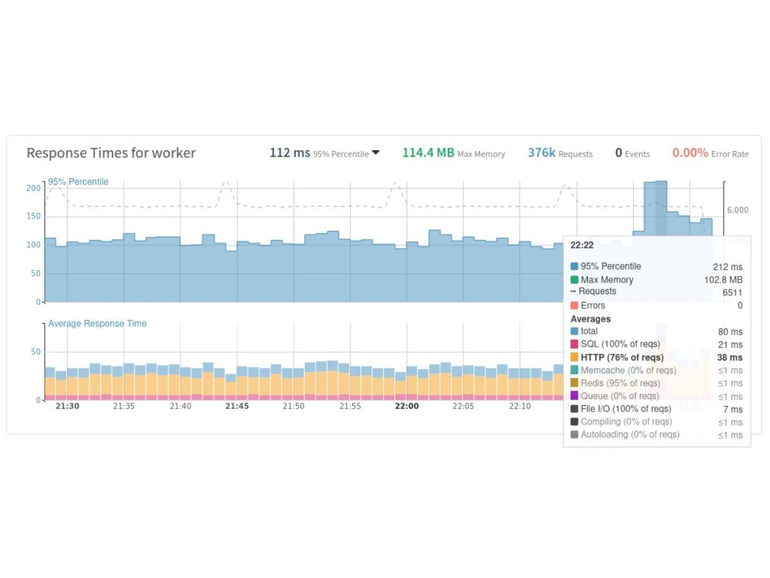Click the red Errors swatch in tooltip
The image size is (770, 578).
(574, 306)
